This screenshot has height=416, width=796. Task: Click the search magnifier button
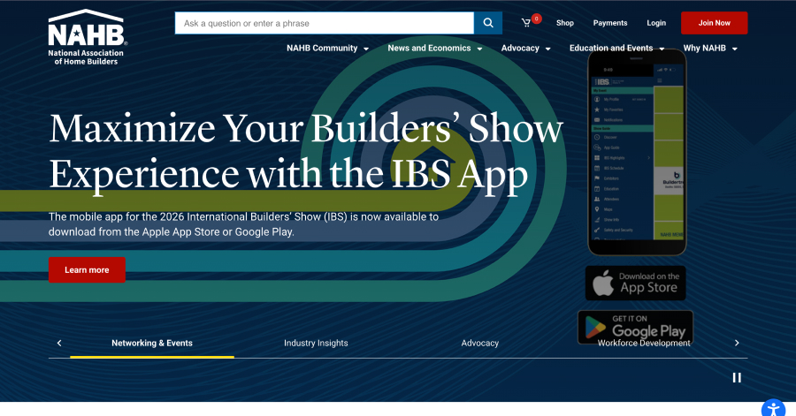[x=488, y=23]
